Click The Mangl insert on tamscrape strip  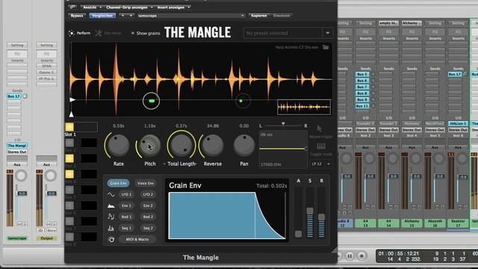pos(17,146)
